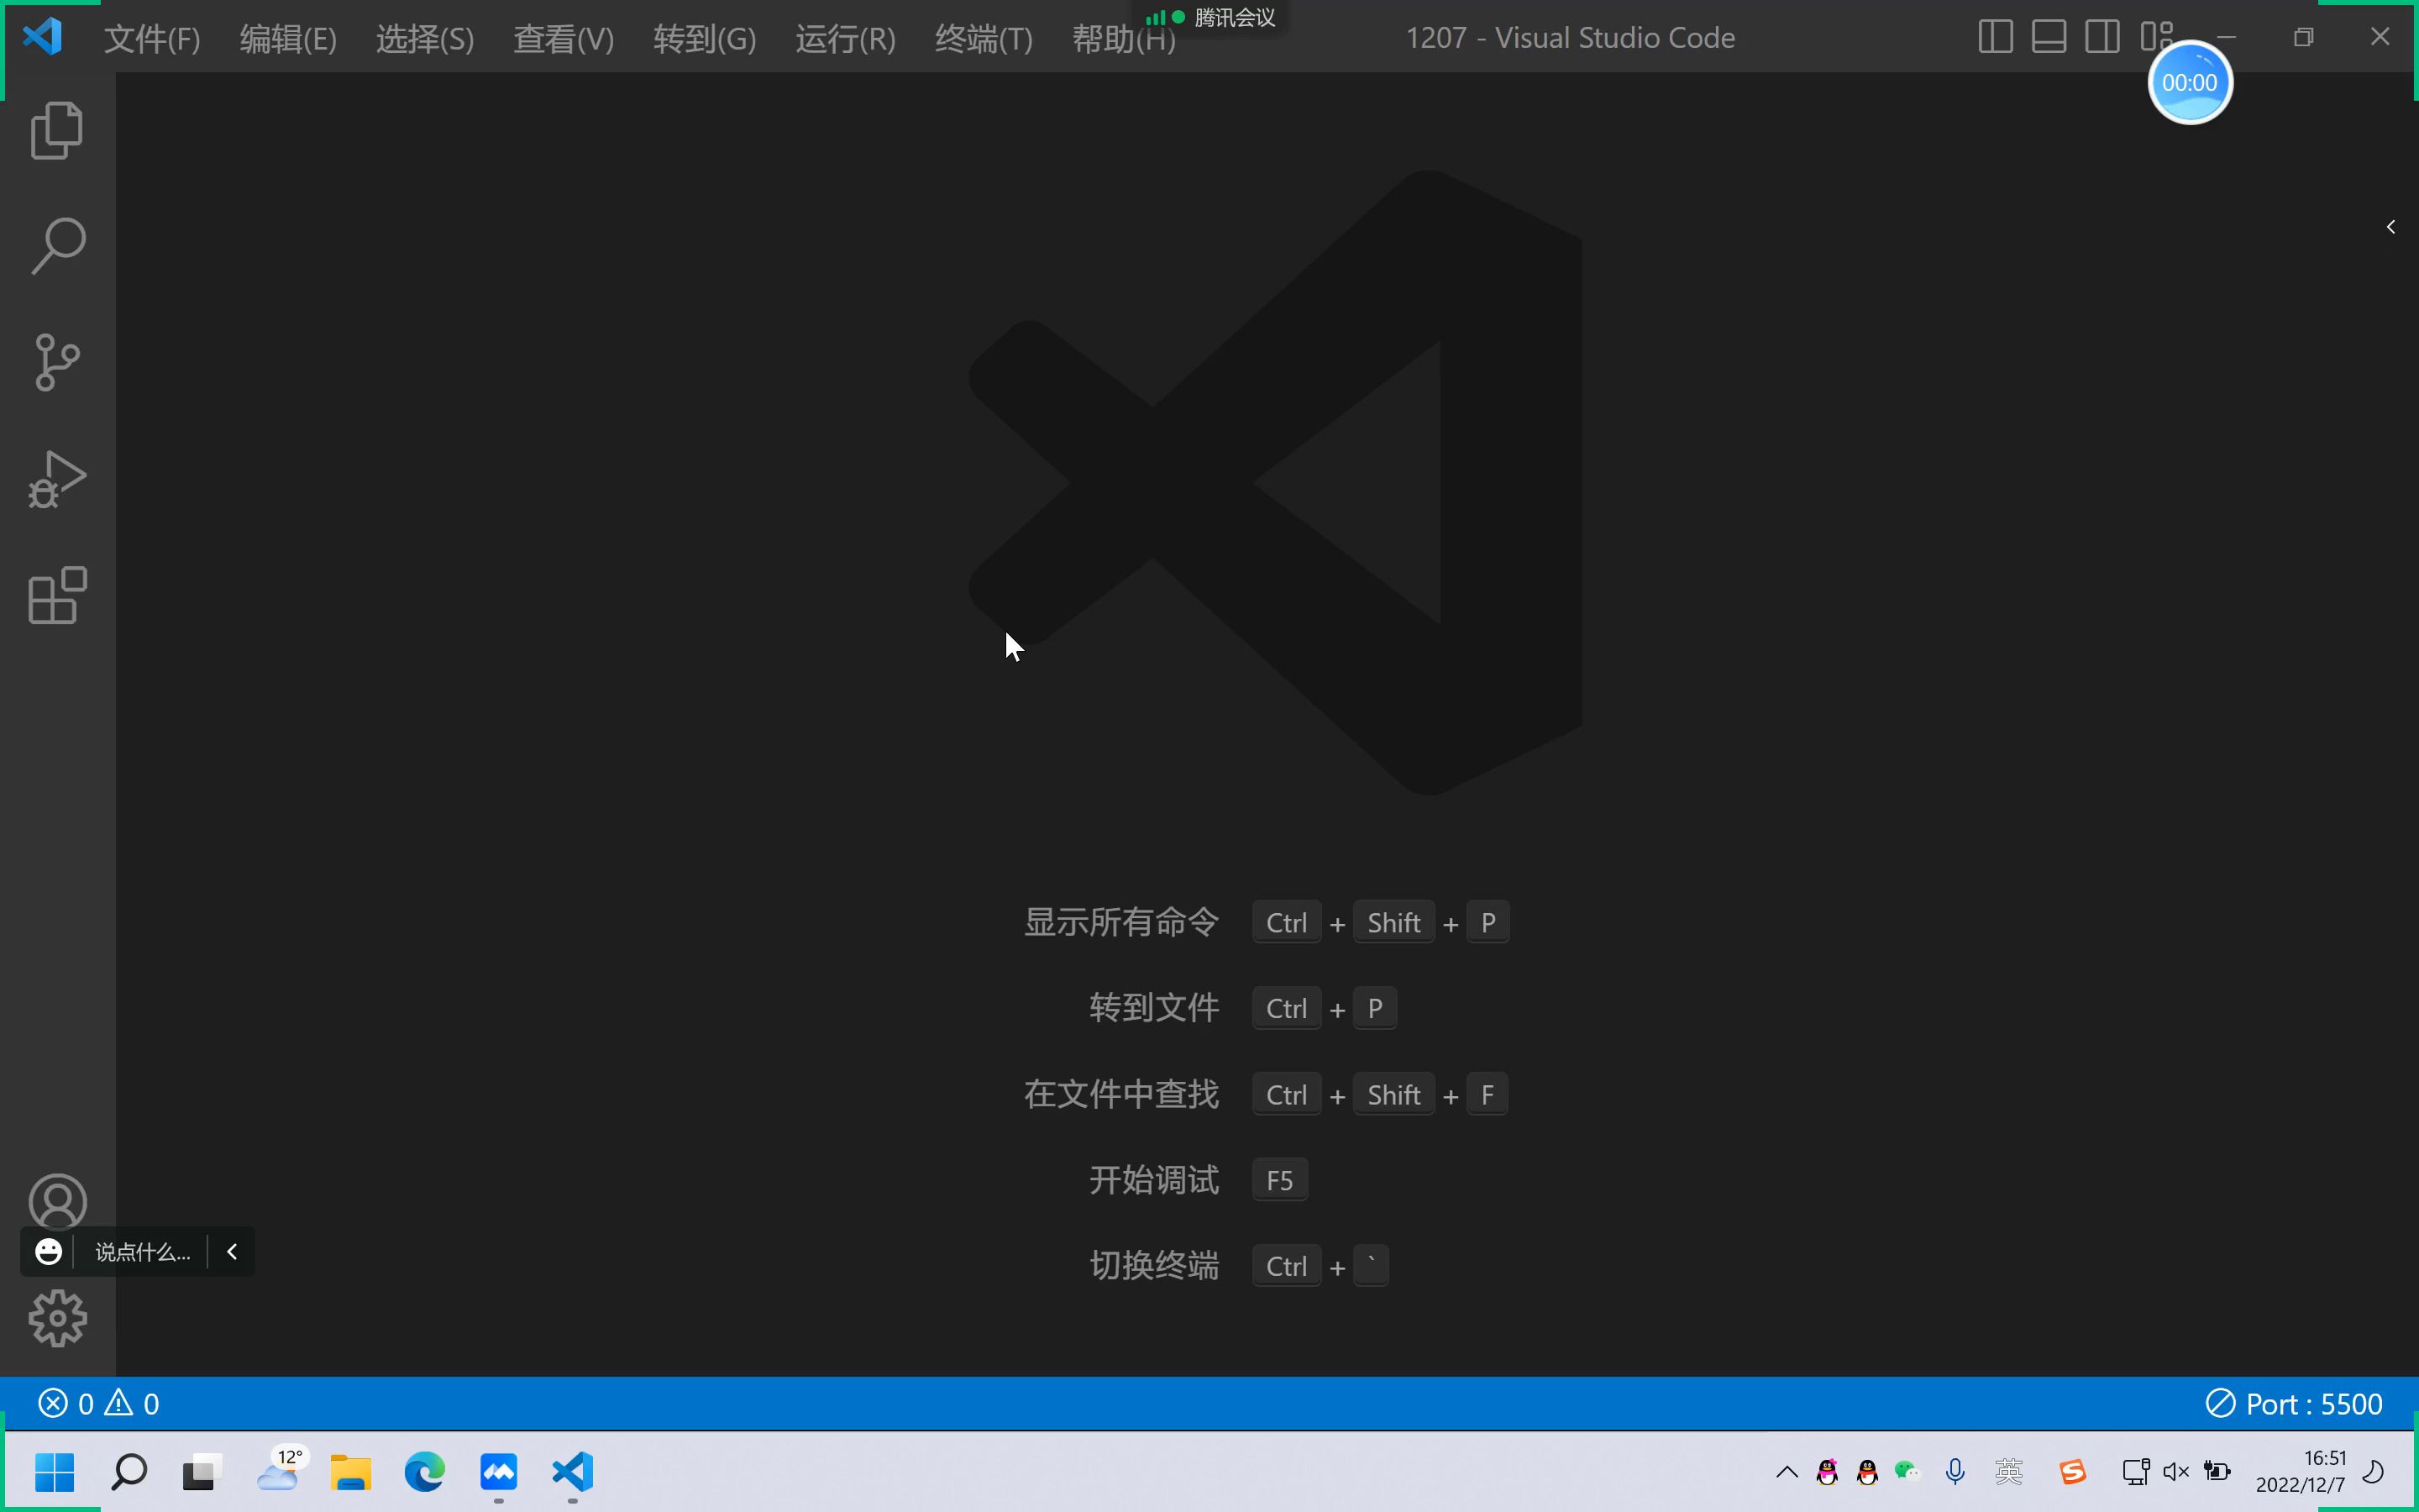Click the 显示所有命令 label
Screen dimensions: 2419x1512
[1121, 922]
